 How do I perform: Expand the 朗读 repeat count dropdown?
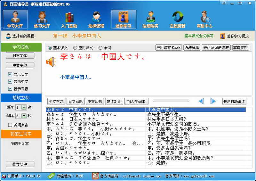pyautogui.click(x=24, y=107)
